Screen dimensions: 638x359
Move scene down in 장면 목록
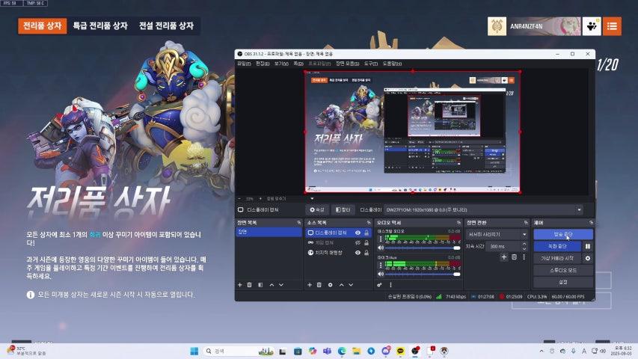tap(281, 285)
